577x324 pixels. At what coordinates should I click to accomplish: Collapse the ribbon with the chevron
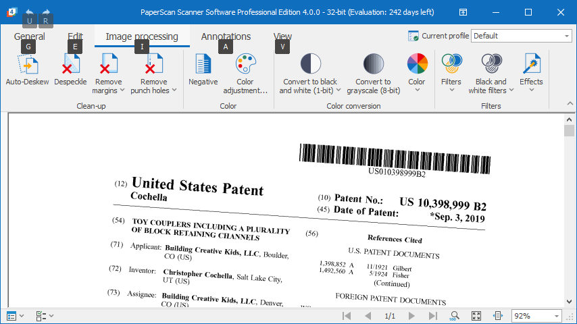[570, 104]
